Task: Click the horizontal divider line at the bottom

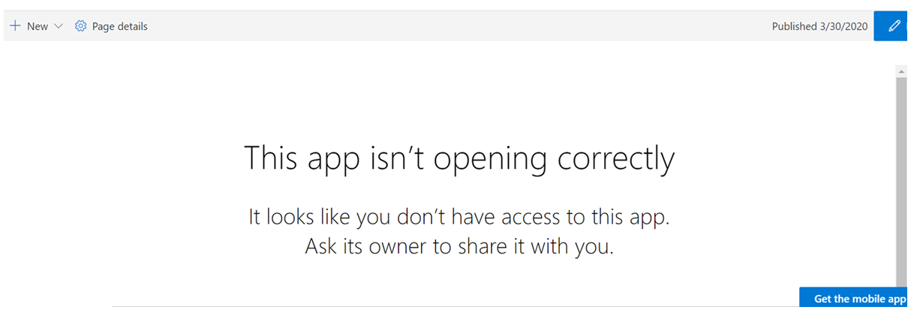Action: pyautogui.click(x=450, y=306)
